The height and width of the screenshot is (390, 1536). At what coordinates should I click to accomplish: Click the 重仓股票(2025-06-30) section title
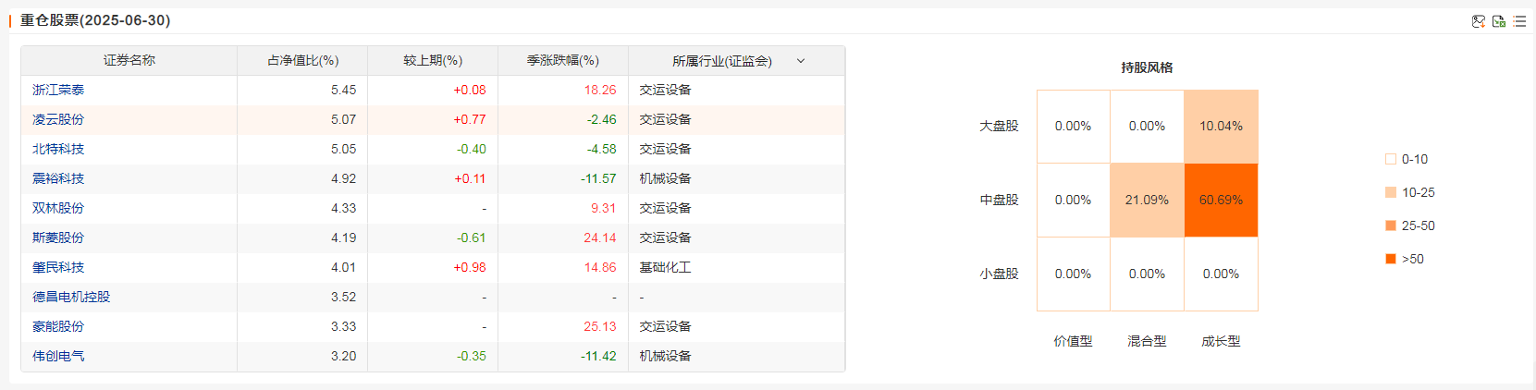[x=95, y=20]
